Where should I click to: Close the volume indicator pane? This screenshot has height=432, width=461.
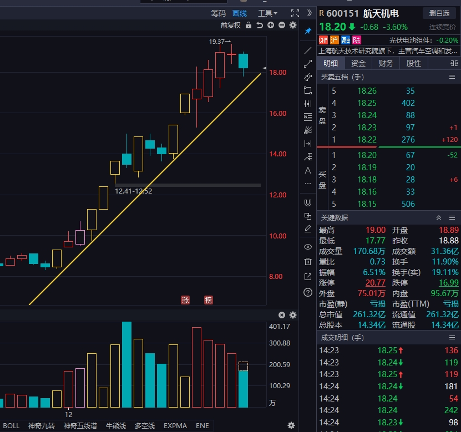point(282,315)
